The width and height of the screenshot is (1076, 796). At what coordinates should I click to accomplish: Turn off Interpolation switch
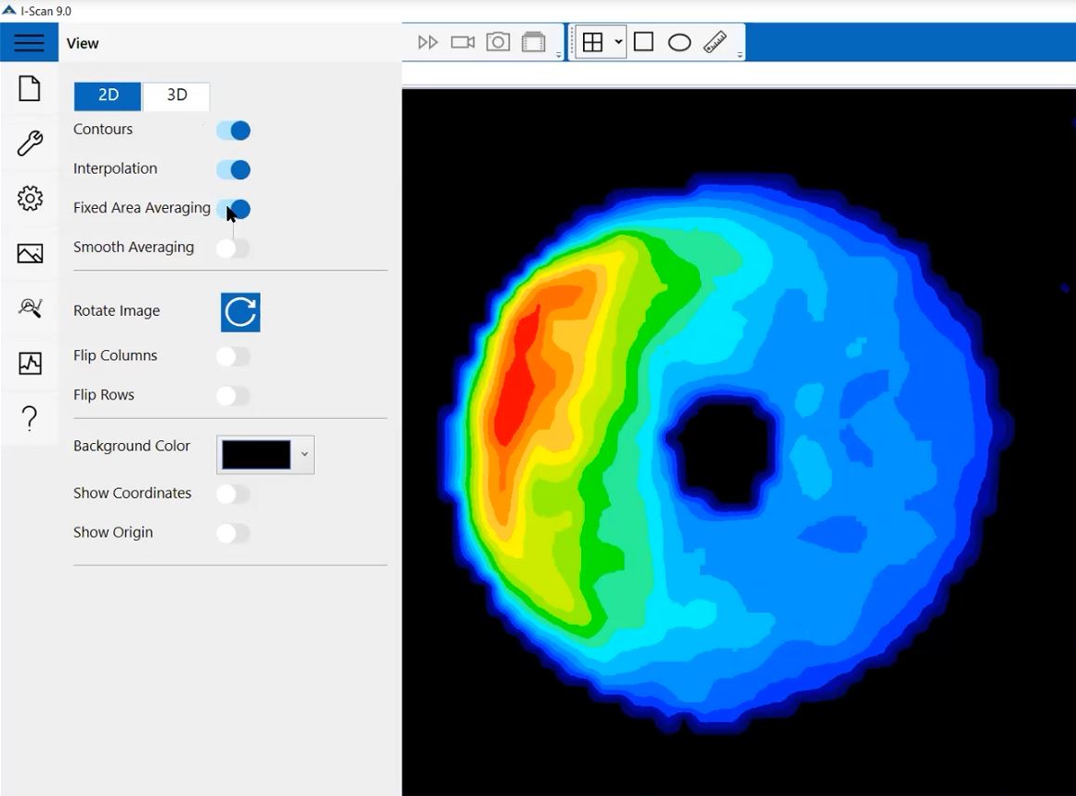(233, 170)
